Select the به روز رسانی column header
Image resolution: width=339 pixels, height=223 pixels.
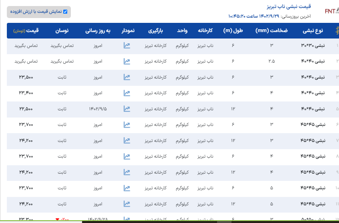tap(97, 31)
